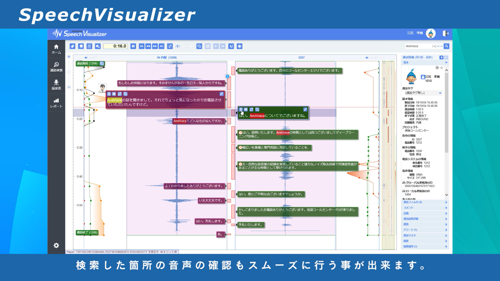
Task: Zoom out the timeline with the minus button
Action: (x=69, y=87)
